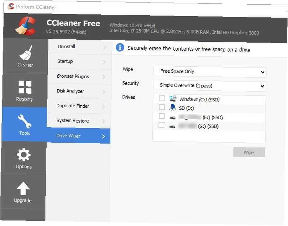Image resolution: width=288 pixels, height=226 pixels.
Task: Click the small CCleaner title bar icon
Action: click(x=11, y=6)
